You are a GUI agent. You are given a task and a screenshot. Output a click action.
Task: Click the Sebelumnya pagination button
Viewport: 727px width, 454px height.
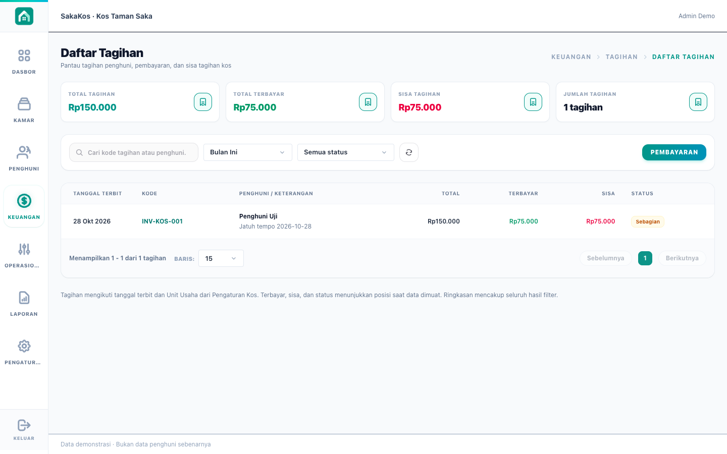click(x=606, y=258)
